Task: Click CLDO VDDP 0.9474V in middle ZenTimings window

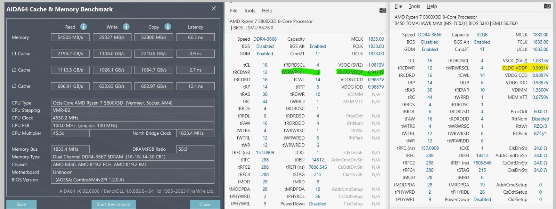Action: (x=376, y=72)
